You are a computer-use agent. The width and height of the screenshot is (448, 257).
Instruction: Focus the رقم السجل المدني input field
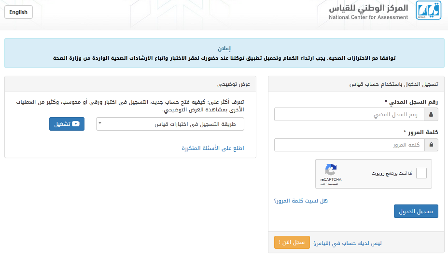pos(349,114)
